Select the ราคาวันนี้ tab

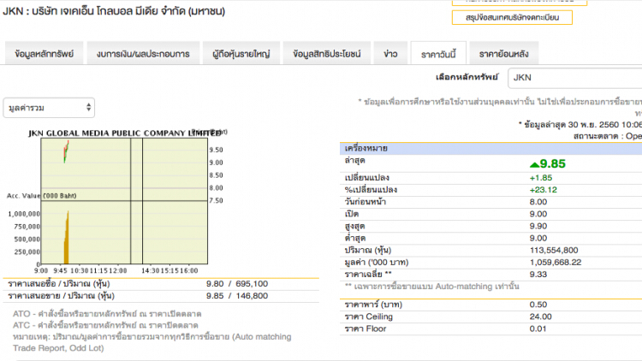(438, 54)
